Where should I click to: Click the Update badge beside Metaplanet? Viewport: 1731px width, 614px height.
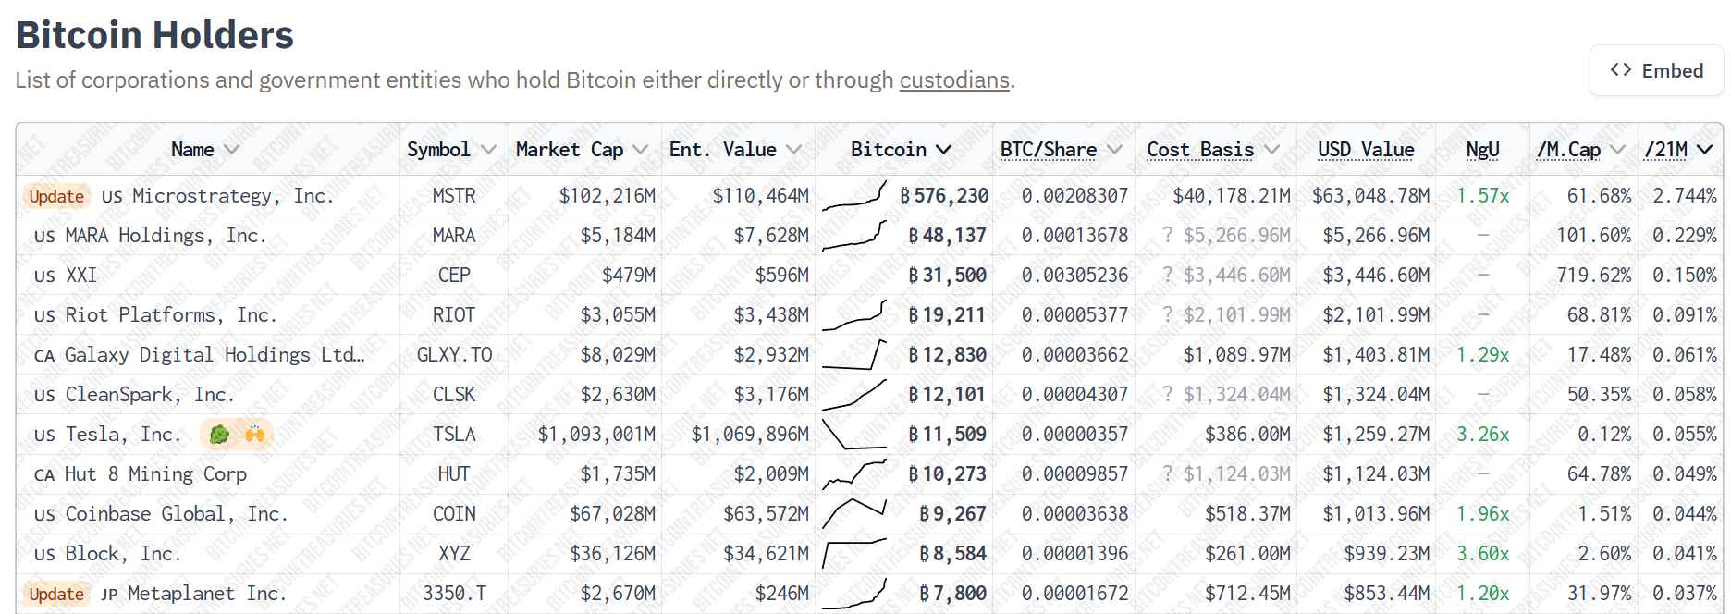point(56,594)
